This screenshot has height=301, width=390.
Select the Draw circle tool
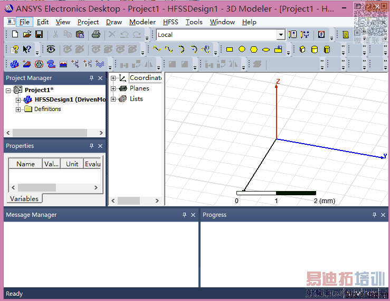tap(242, 49)
